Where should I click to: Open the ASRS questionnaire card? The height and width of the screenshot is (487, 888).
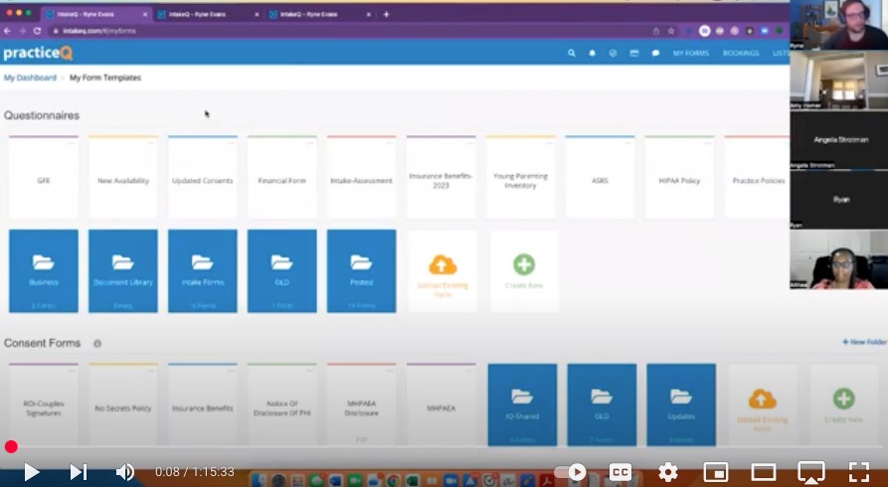point(601,177)
